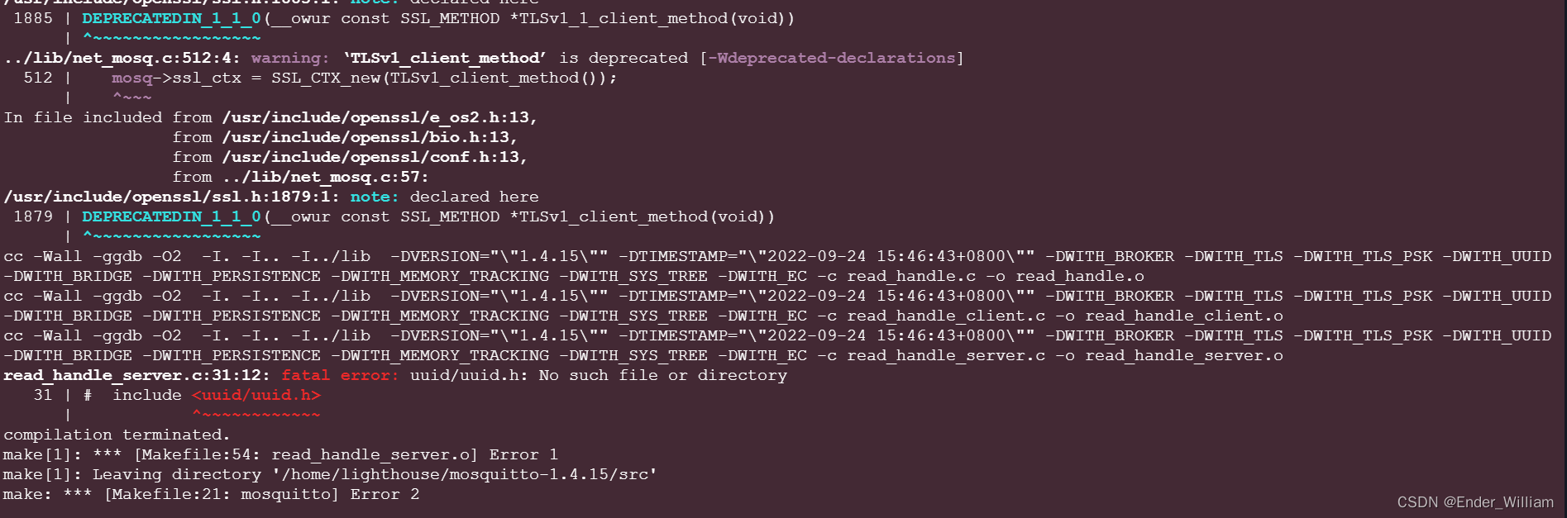Click the red <uuid/uuid.h> include
The width and height of the screenshot is (1567, 518).
click(x=256, y=396)
